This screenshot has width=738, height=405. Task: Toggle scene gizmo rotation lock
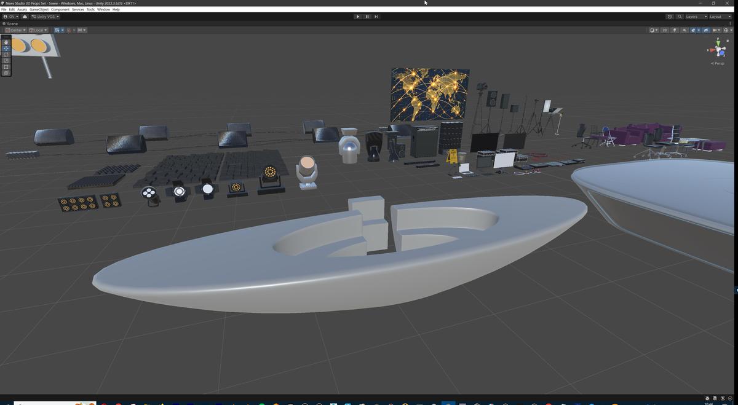point(728,41)
